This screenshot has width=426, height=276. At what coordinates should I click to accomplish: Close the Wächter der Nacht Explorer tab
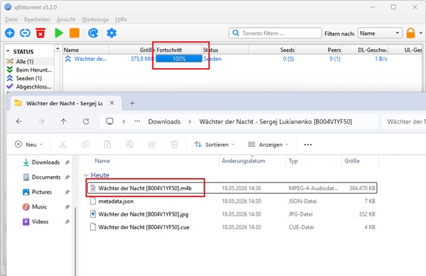[112, 103]
